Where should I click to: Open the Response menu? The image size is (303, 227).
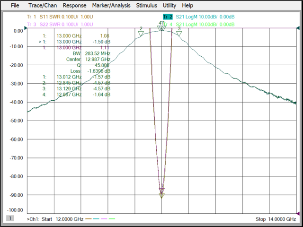click(x=75, y=5)
